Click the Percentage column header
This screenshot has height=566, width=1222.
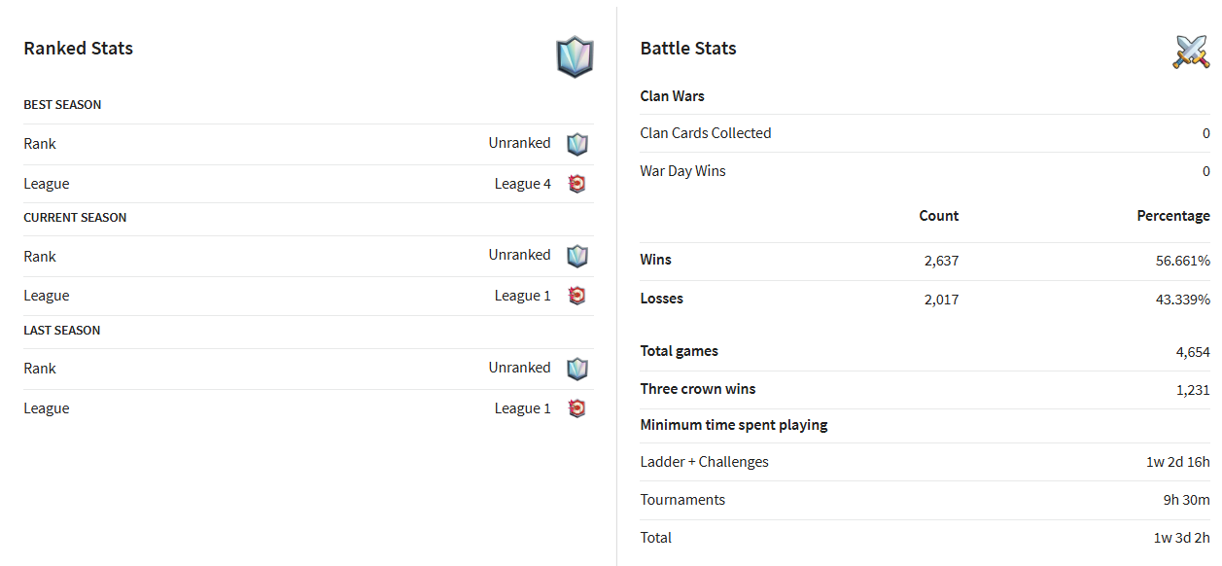point(1173,216)
